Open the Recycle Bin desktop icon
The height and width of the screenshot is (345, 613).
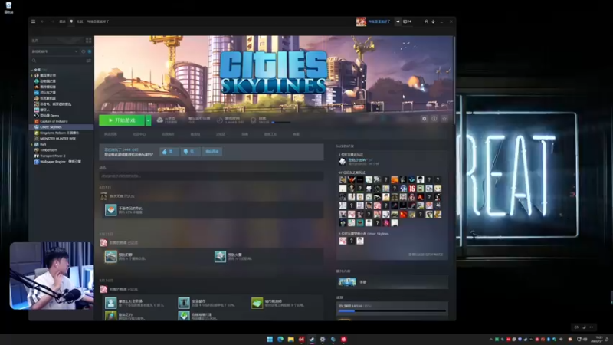(x=8, y=8)
